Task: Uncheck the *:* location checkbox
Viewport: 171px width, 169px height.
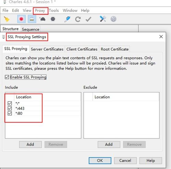Action: point(10,103)
